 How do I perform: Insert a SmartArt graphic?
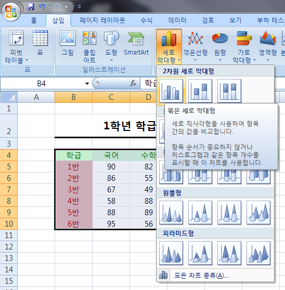pos(136,43)
